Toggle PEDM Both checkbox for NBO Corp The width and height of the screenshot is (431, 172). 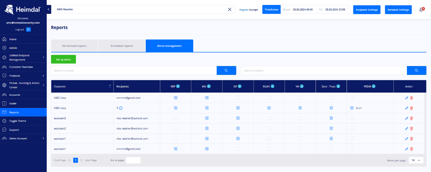click(x=352, y=108)
